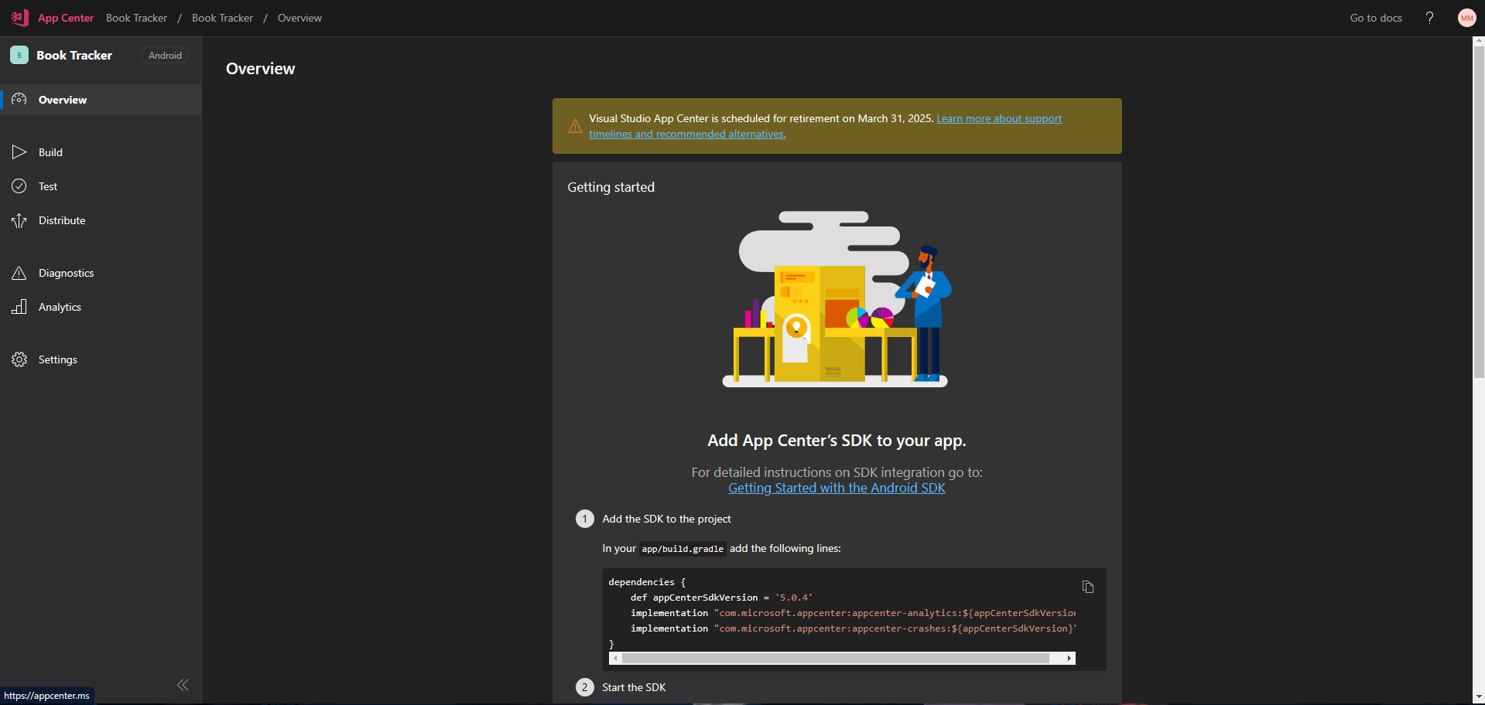Viewport: 1485px width, 705px height.
Task: Click the Add App Center's SDK heading
Action: coord(837,441)
